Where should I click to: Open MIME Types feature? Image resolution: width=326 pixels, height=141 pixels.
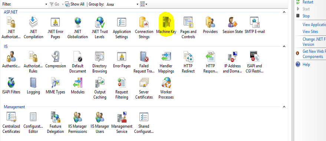(55, 86)
